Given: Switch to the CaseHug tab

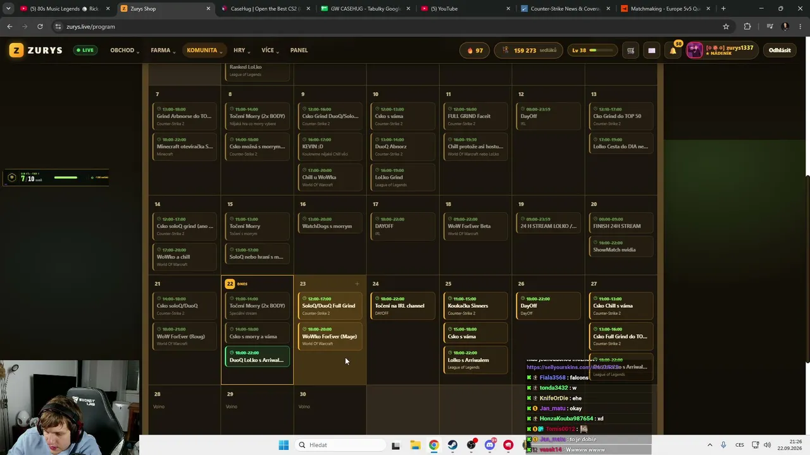Looking at the screenshot, I should (x=266, y=9).
